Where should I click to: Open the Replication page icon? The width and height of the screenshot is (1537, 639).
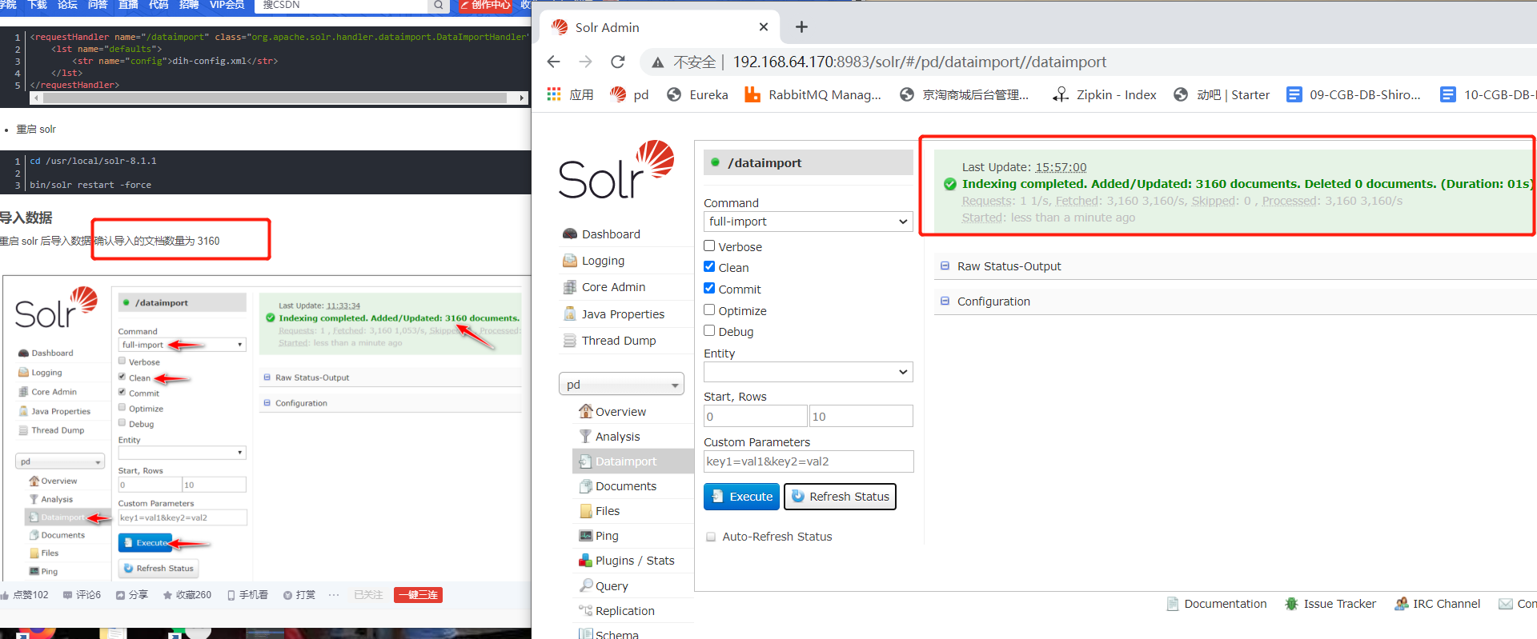(585, 611)
